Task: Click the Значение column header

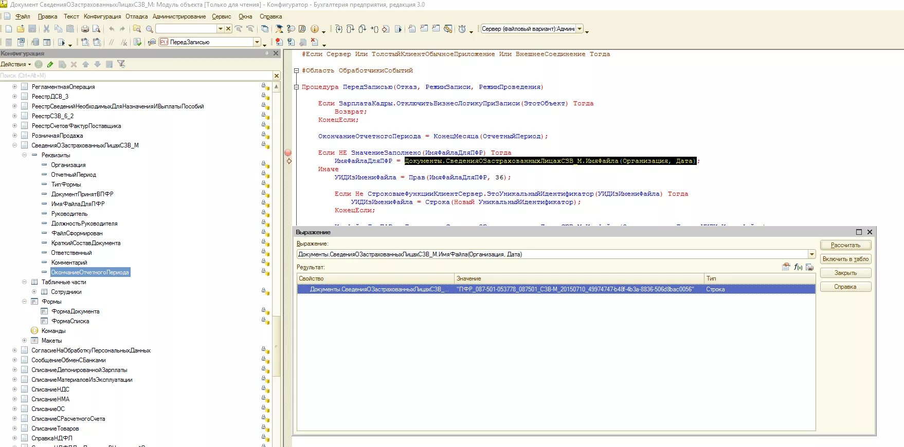Action: (579, 278)
